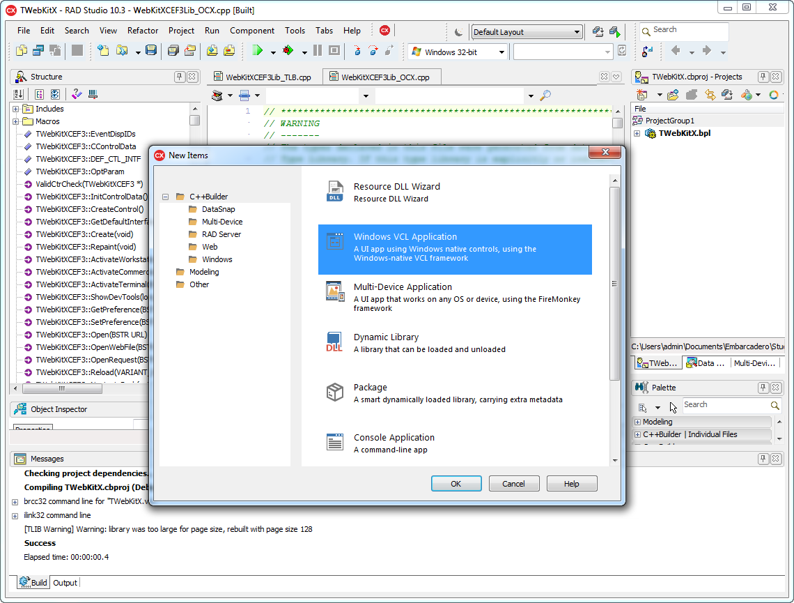
Task: Open the Refactor menu
Action: (x=143, y=31)
